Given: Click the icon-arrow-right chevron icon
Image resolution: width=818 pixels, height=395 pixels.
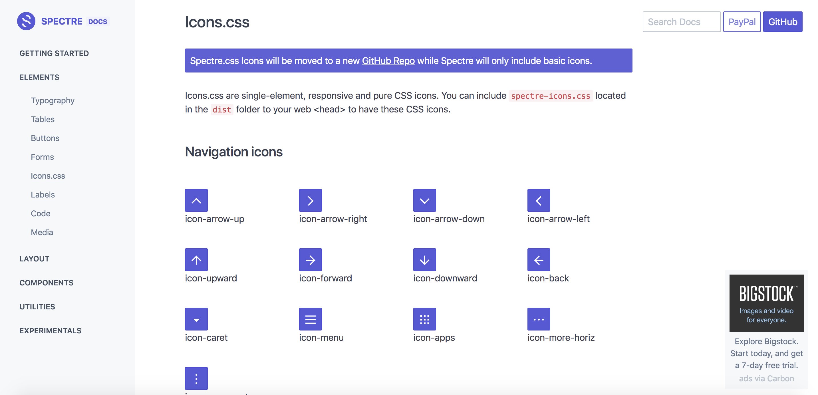Looking at the screenshot, I should [310, 200].
